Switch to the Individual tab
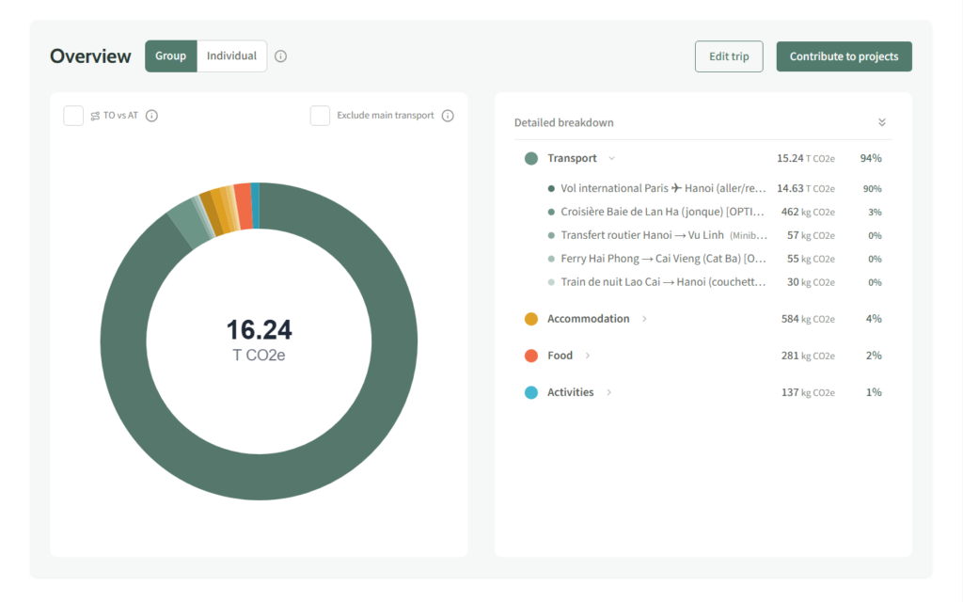 [x=231, y=56]
